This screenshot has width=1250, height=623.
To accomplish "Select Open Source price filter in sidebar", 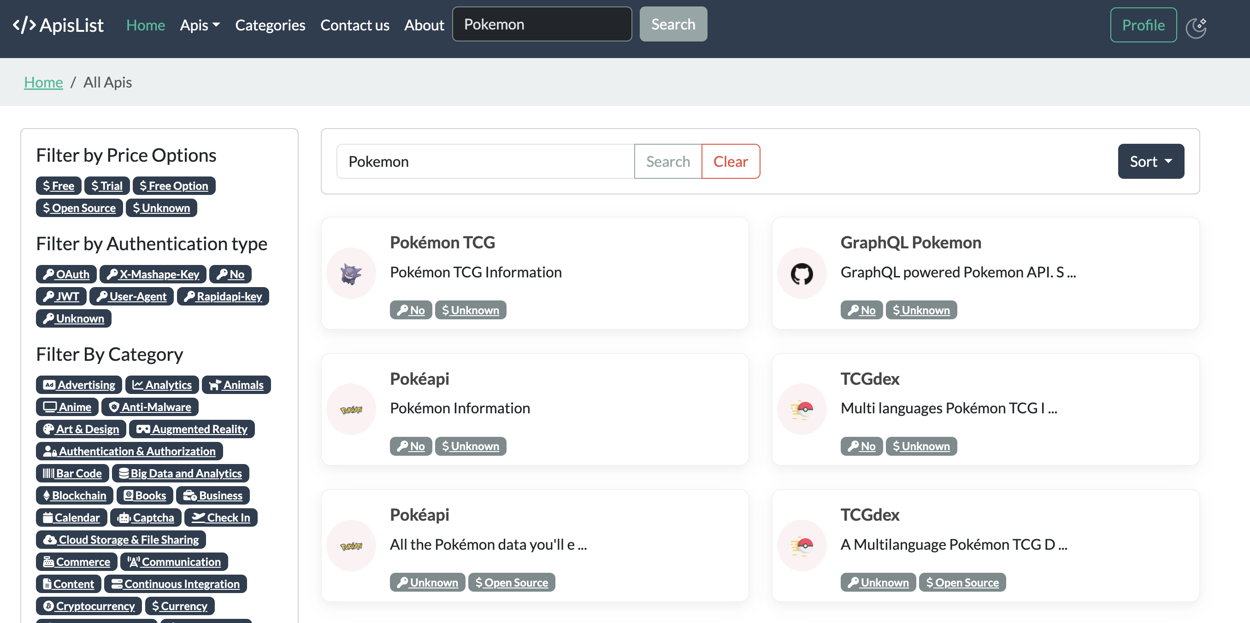I will pyautogui.click(x=80, y=208).
